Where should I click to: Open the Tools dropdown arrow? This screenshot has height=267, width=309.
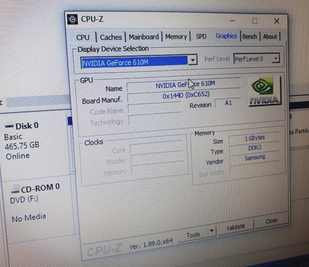click(212, 231)
